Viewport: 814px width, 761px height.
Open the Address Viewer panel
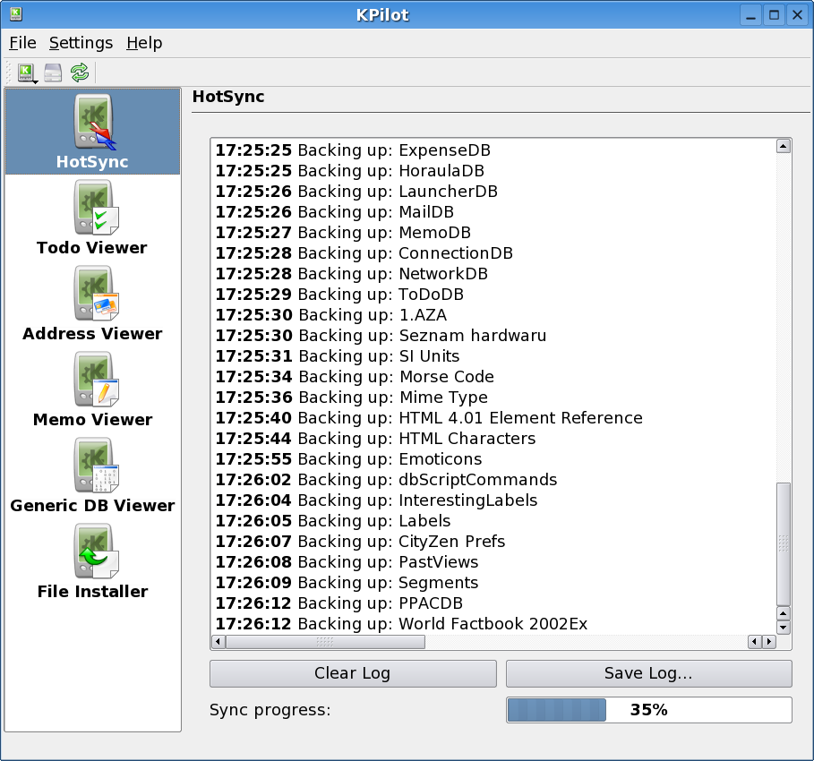tap(92, 304)
